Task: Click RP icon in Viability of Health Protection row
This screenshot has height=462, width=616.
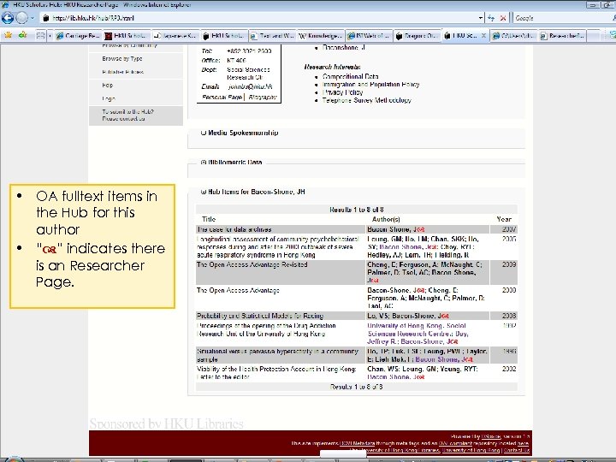Action: point(420,377)
